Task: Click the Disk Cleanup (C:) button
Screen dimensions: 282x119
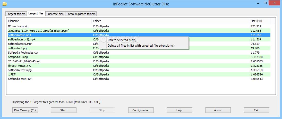Action: coord(25,110)
